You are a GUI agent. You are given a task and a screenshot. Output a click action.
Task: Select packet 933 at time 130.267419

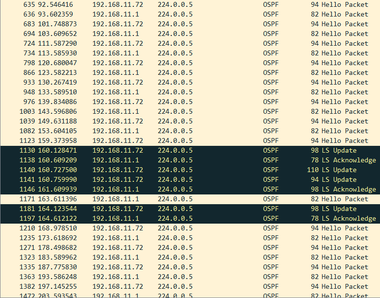click(x=190, y=82)
